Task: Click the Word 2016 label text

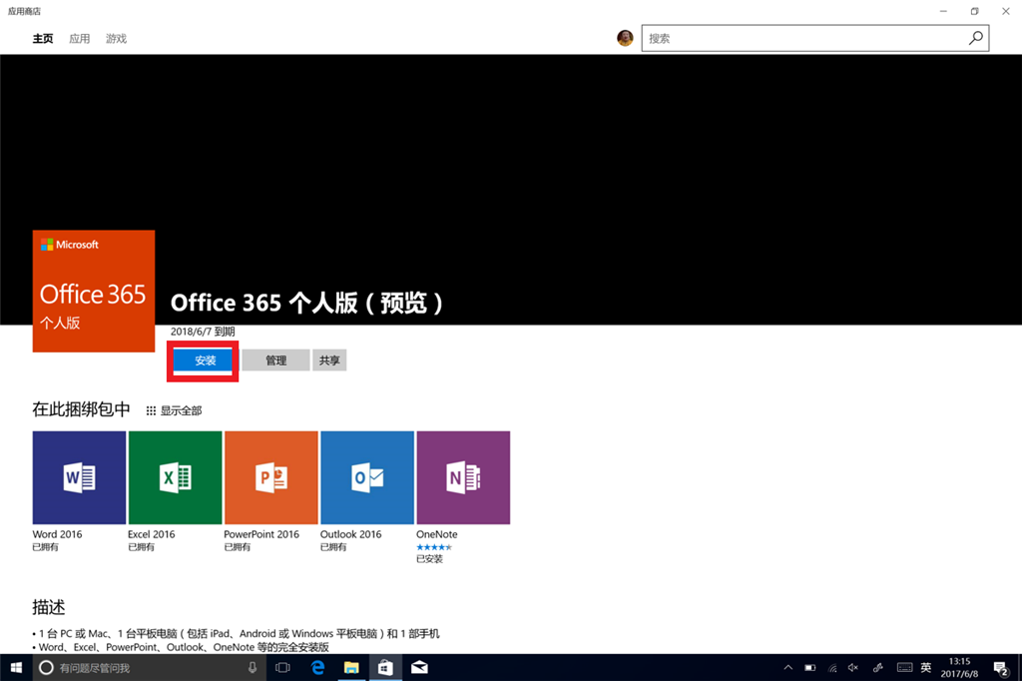Action: point(57,534)
